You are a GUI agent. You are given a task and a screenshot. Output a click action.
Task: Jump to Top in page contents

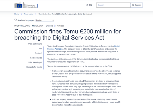coord(40,49)
